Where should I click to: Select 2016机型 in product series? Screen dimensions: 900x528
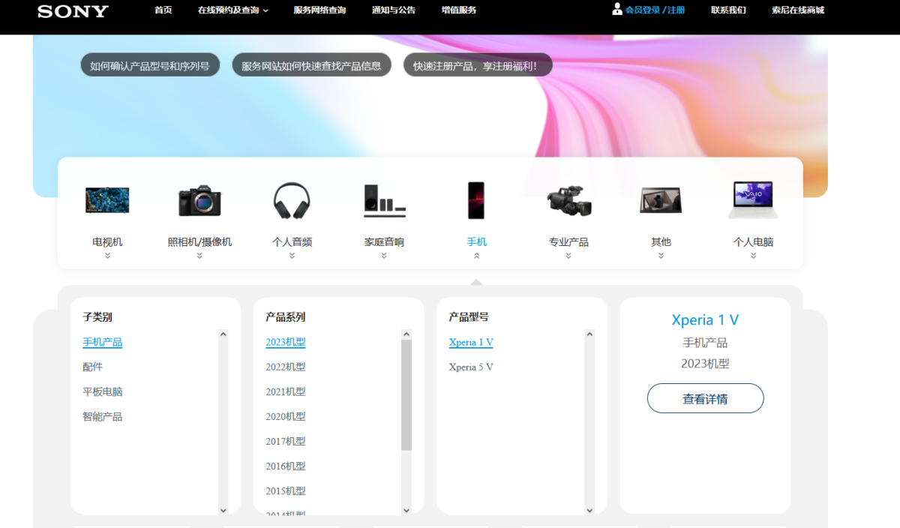pos(286,466)
